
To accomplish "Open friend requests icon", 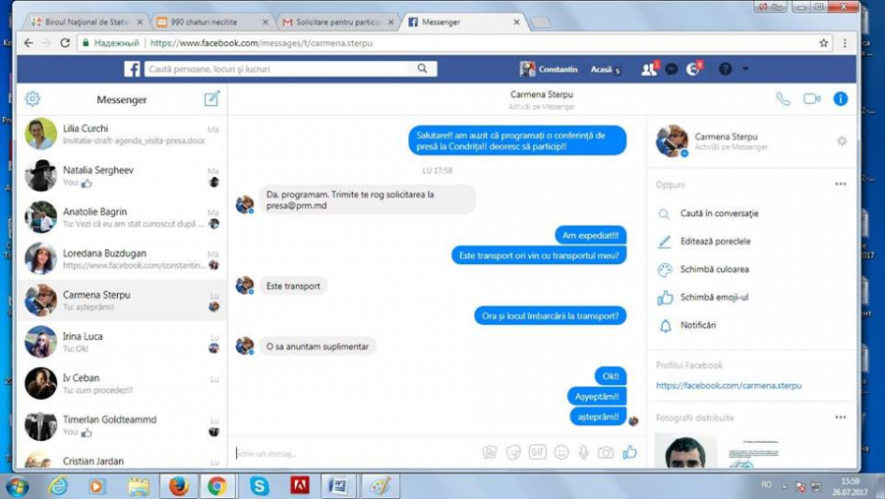I will click(649, 69).
